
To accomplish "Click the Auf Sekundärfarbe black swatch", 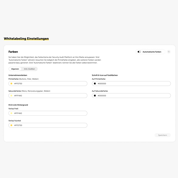I will [95, 96].
